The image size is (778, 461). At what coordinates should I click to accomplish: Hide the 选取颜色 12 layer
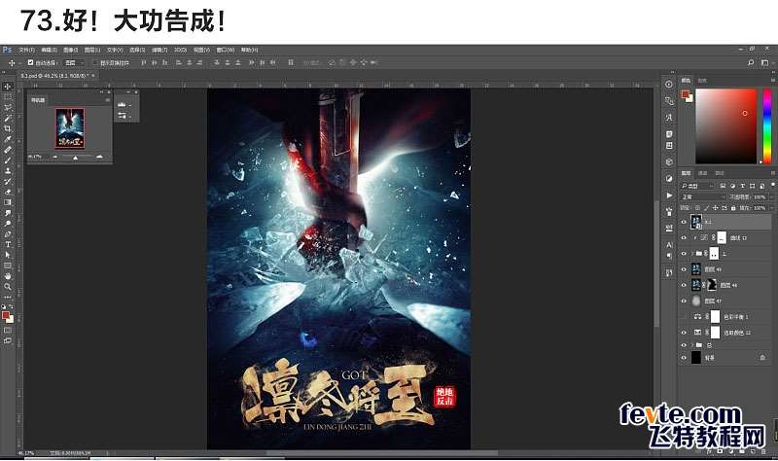[684, 332]
